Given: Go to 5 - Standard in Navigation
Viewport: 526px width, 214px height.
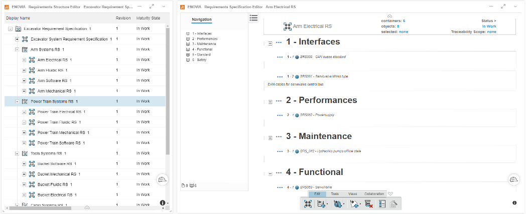Looking at the screenshot, I should click(201, 54).
